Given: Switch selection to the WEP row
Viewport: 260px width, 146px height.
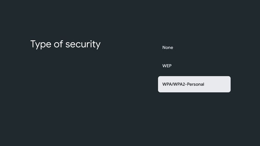Looking at the screenshot, I should tap(194, 66).
